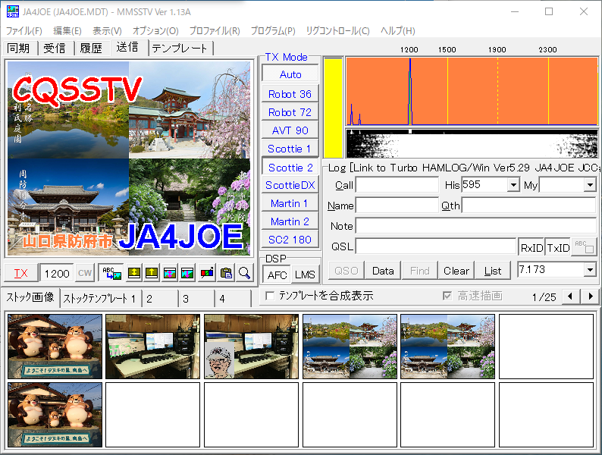Open the 編集(E) menu
This screenshot has height=455, width=602.
point(67,31)
